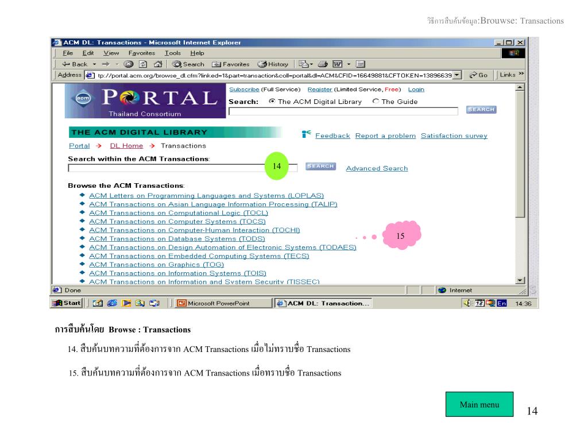
Task: Open the Satisfaction survey link
Action: [x=454, y=136]
